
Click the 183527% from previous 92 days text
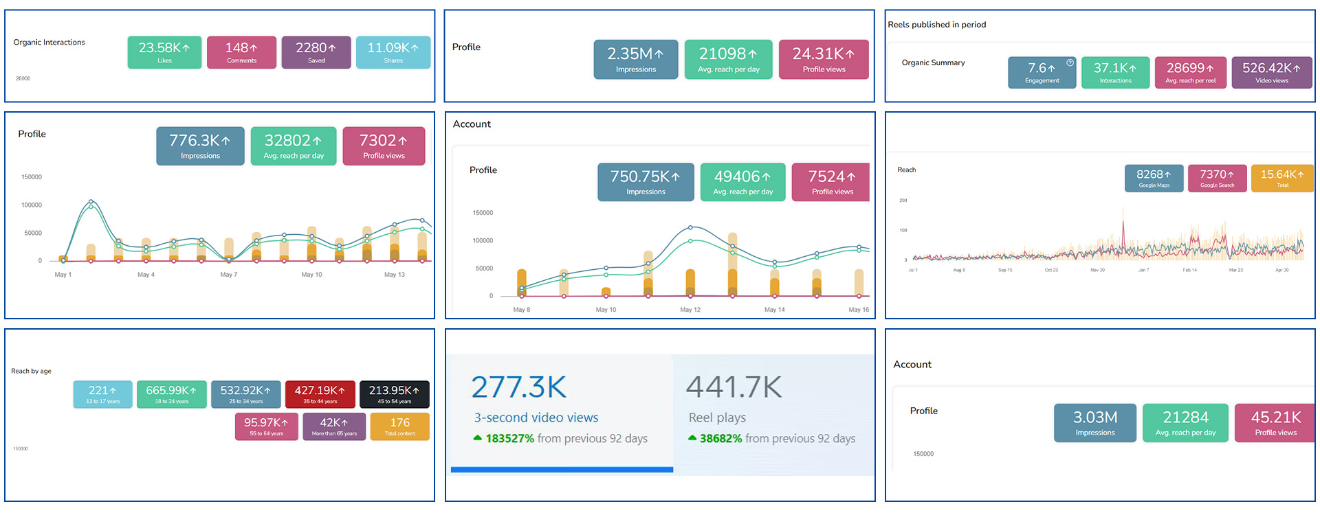[x=560, y=438]
